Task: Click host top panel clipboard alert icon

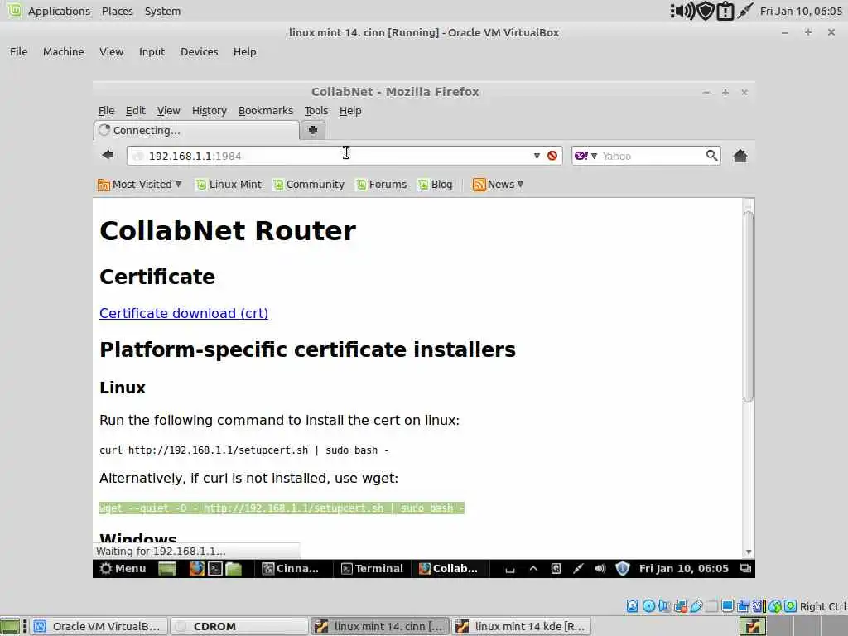Action: (725, 11)
